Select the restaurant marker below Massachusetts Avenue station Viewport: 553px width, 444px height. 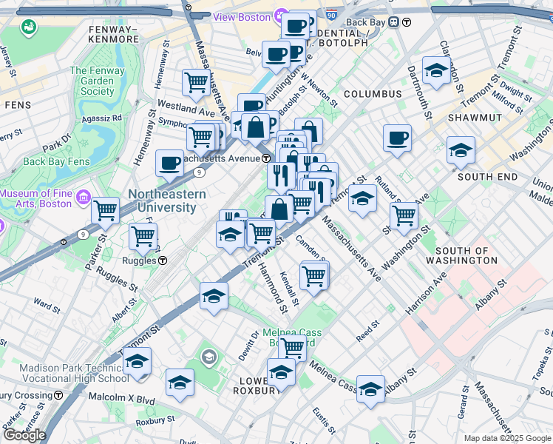(x=281, y=177)
